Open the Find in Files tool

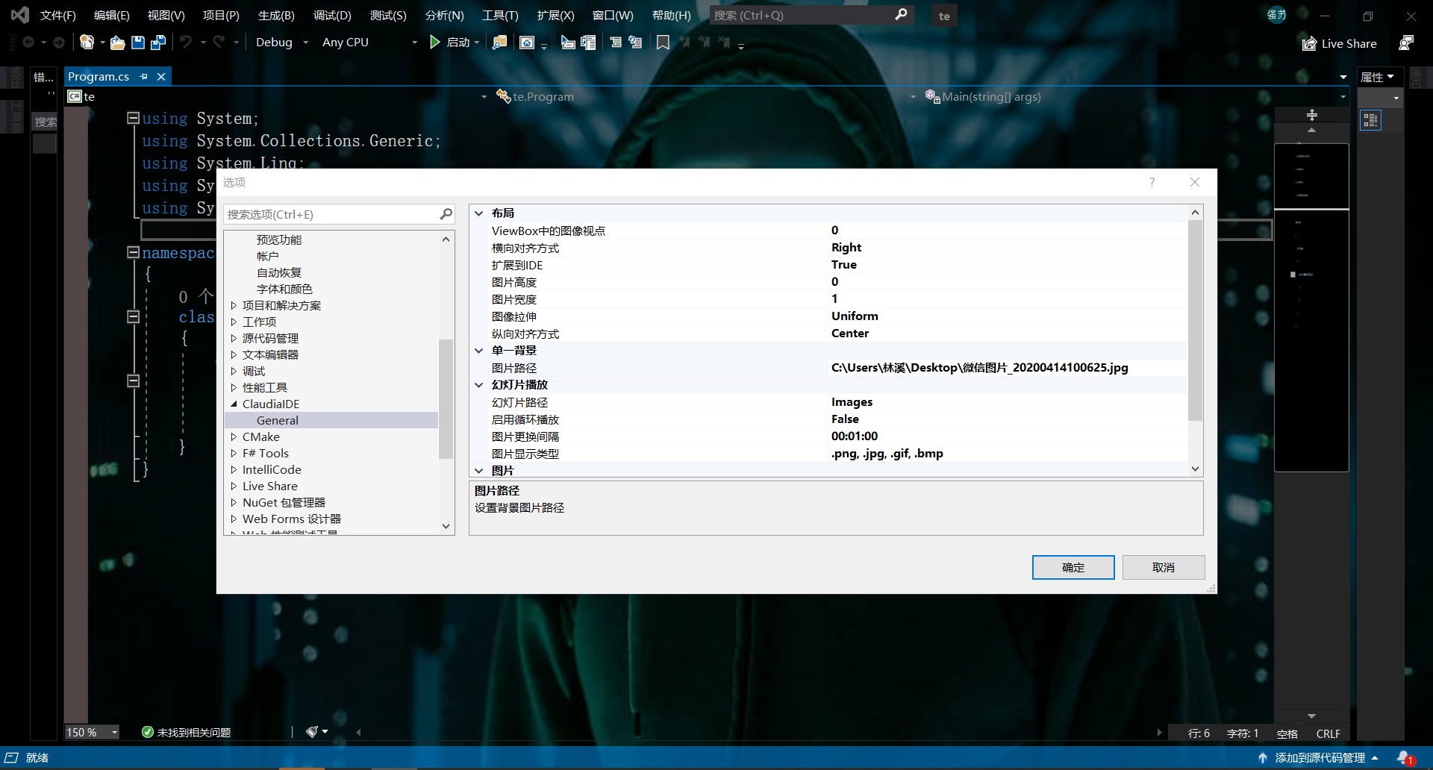(x=499, y=42)
